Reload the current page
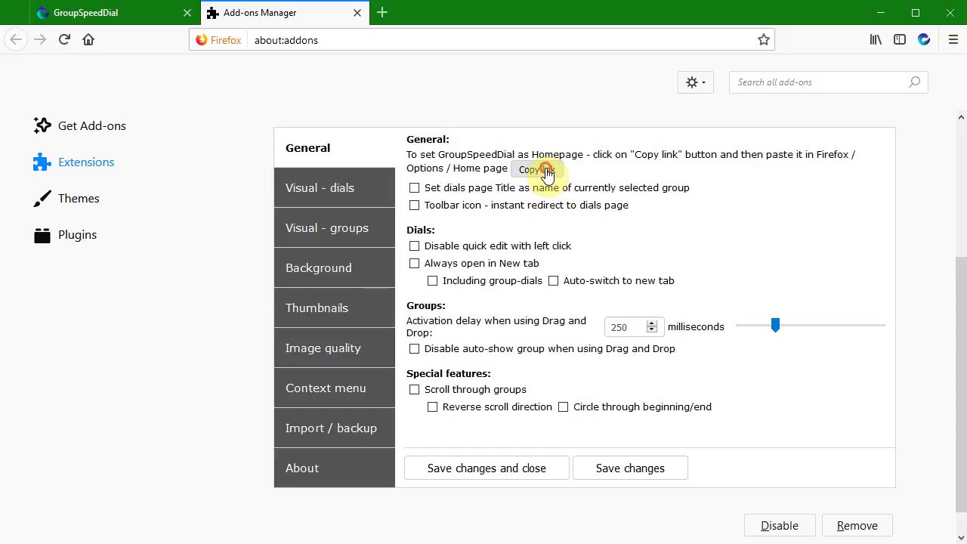Image resolution: width=967 pixels, height=544 pixels. (x=64, y=39)
